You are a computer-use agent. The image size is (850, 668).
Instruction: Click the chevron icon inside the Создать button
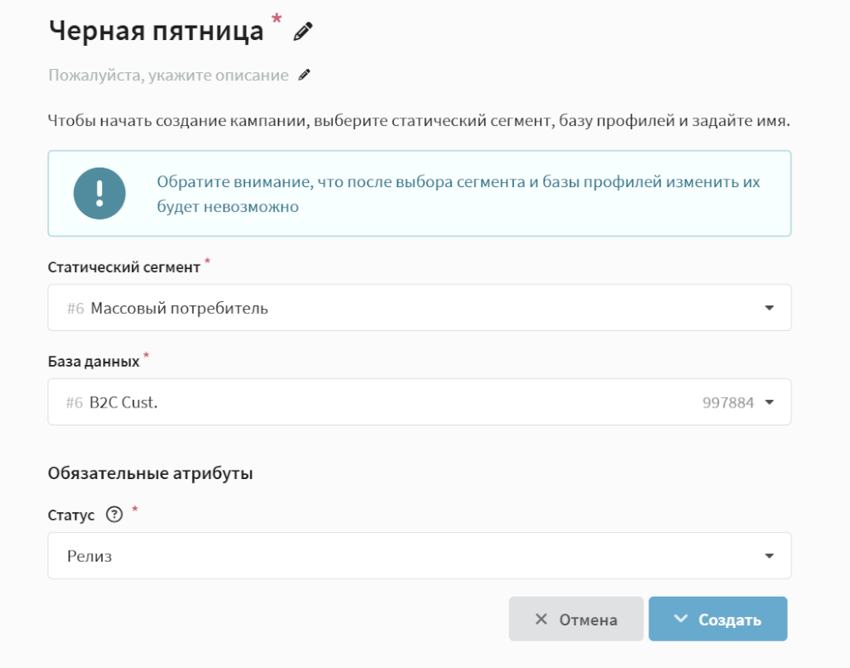pyautogui.click(x=680, y=619)
